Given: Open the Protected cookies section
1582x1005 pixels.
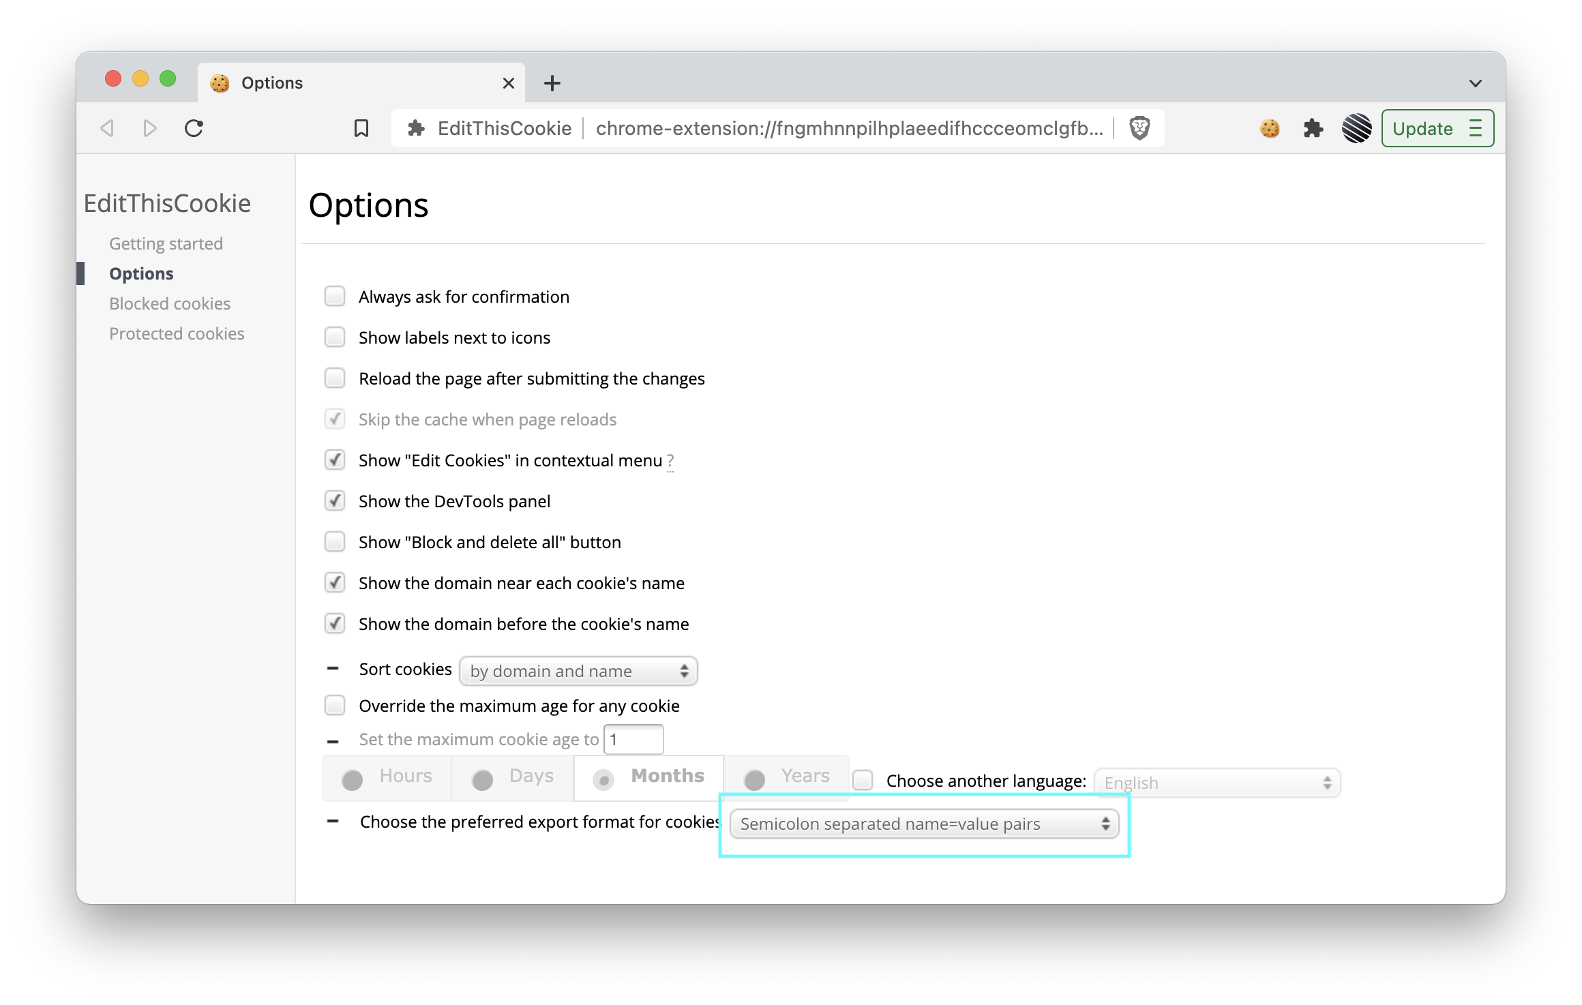Looking at the screenshot, I should pyautogui.click(x=177, y=333).
